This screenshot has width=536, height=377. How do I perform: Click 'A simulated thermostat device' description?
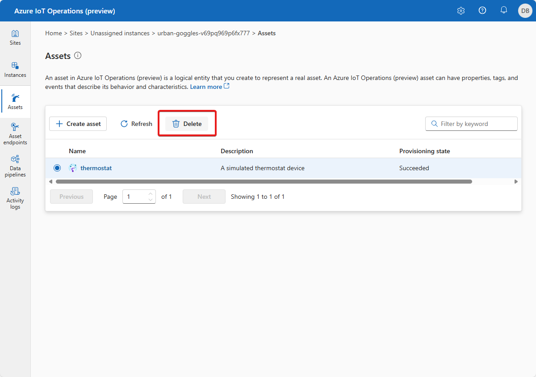click(263, 168)
